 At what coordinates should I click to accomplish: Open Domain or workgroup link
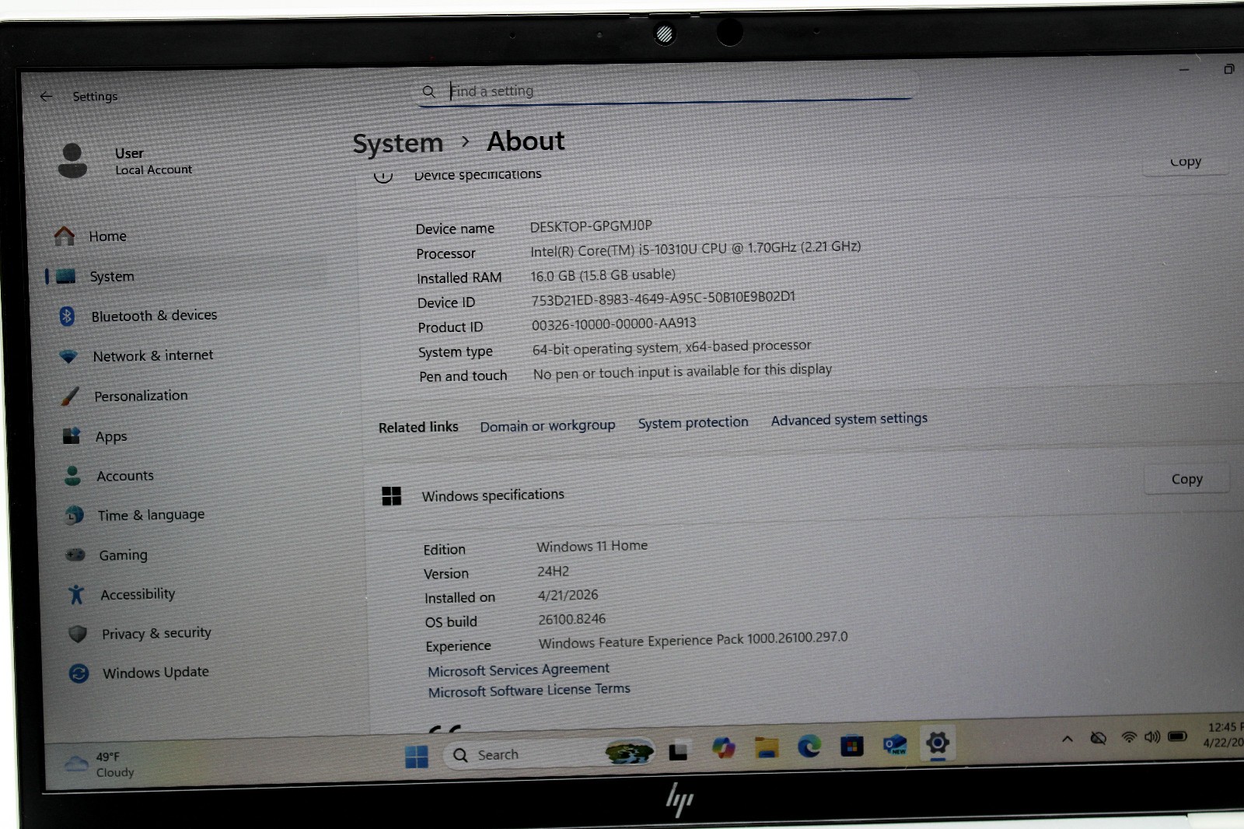tap(547, 426)
